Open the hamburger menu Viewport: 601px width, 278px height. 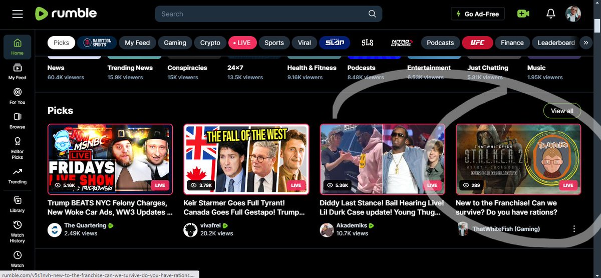(x=18, y=14)
